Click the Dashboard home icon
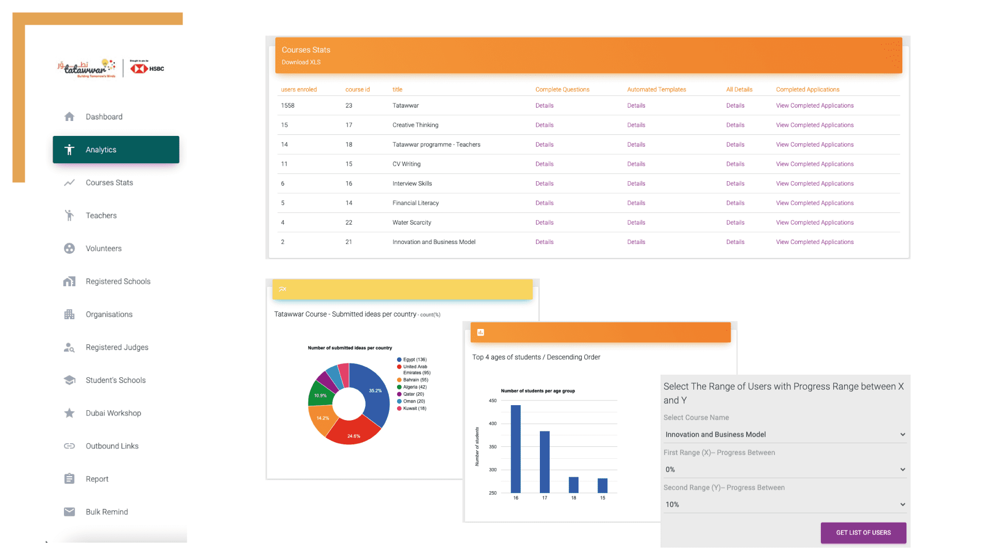The width and height of the screenshot is (990, 556). (69, 117)
